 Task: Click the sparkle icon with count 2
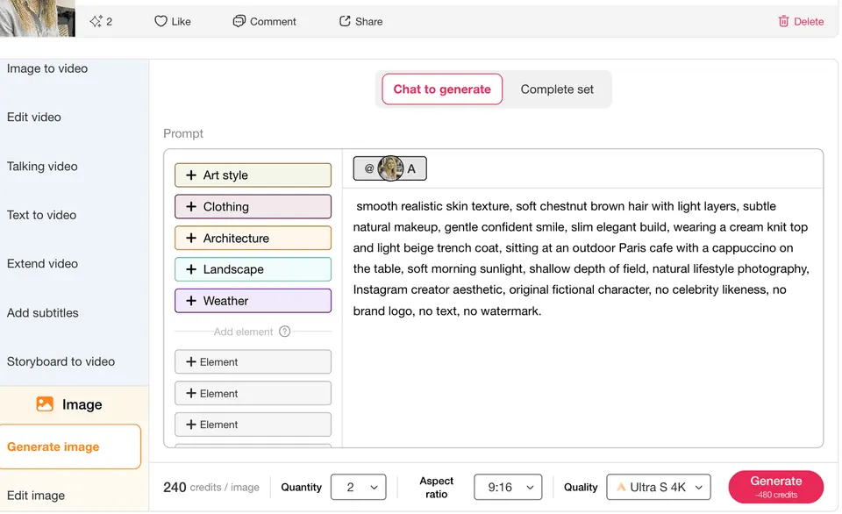click(x=96, y=21)
